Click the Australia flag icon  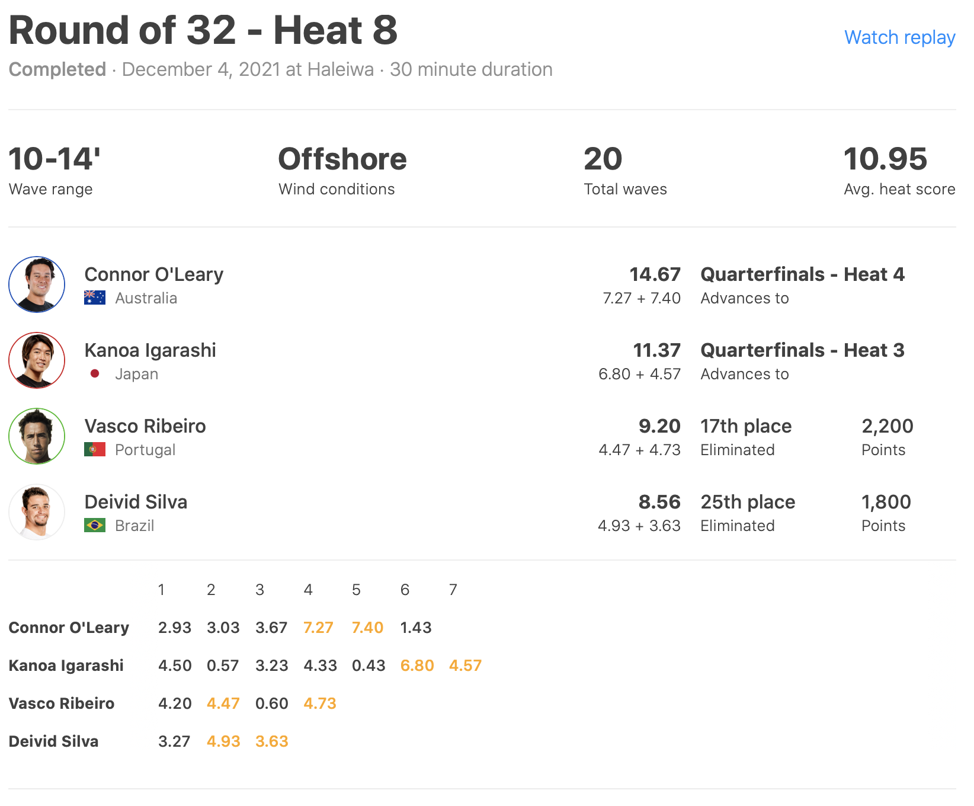tap(95, 298)
